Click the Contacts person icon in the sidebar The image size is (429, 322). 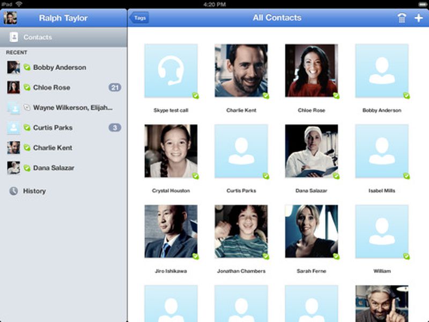tap(13, 37)
